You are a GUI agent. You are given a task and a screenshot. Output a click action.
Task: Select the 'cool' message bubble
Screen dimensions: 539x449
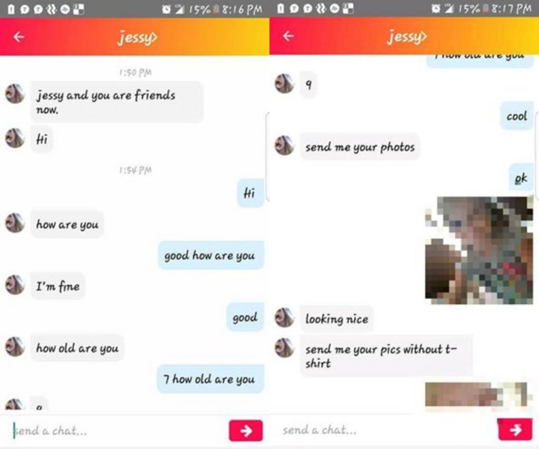click(517, 116)
